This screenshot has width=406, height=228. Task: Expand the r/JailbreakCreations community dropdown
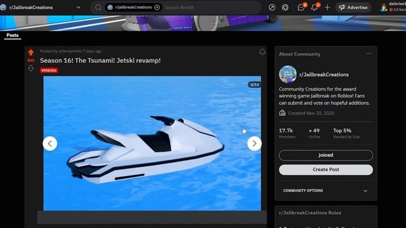(79, 8)
